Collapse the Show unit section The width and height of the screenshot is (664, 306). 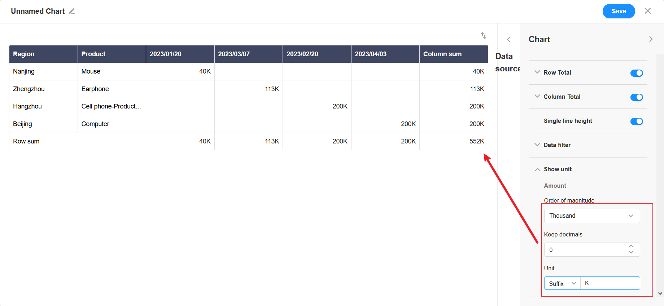[x=537, y=169]
